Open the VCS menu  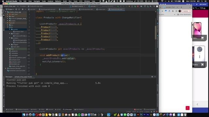click(x=81, y=1)
